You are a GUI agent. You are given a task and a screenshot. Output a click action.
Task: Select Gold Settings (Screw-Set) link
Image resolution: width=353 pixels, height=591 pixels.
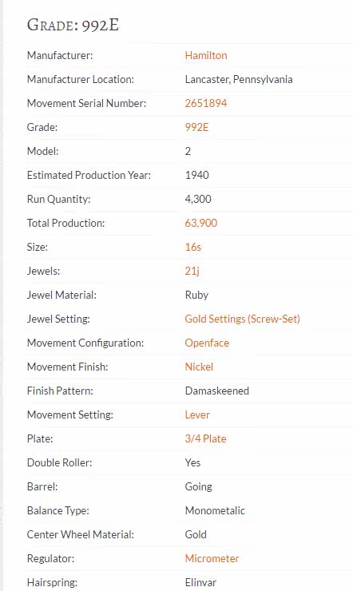coord(242,319)
